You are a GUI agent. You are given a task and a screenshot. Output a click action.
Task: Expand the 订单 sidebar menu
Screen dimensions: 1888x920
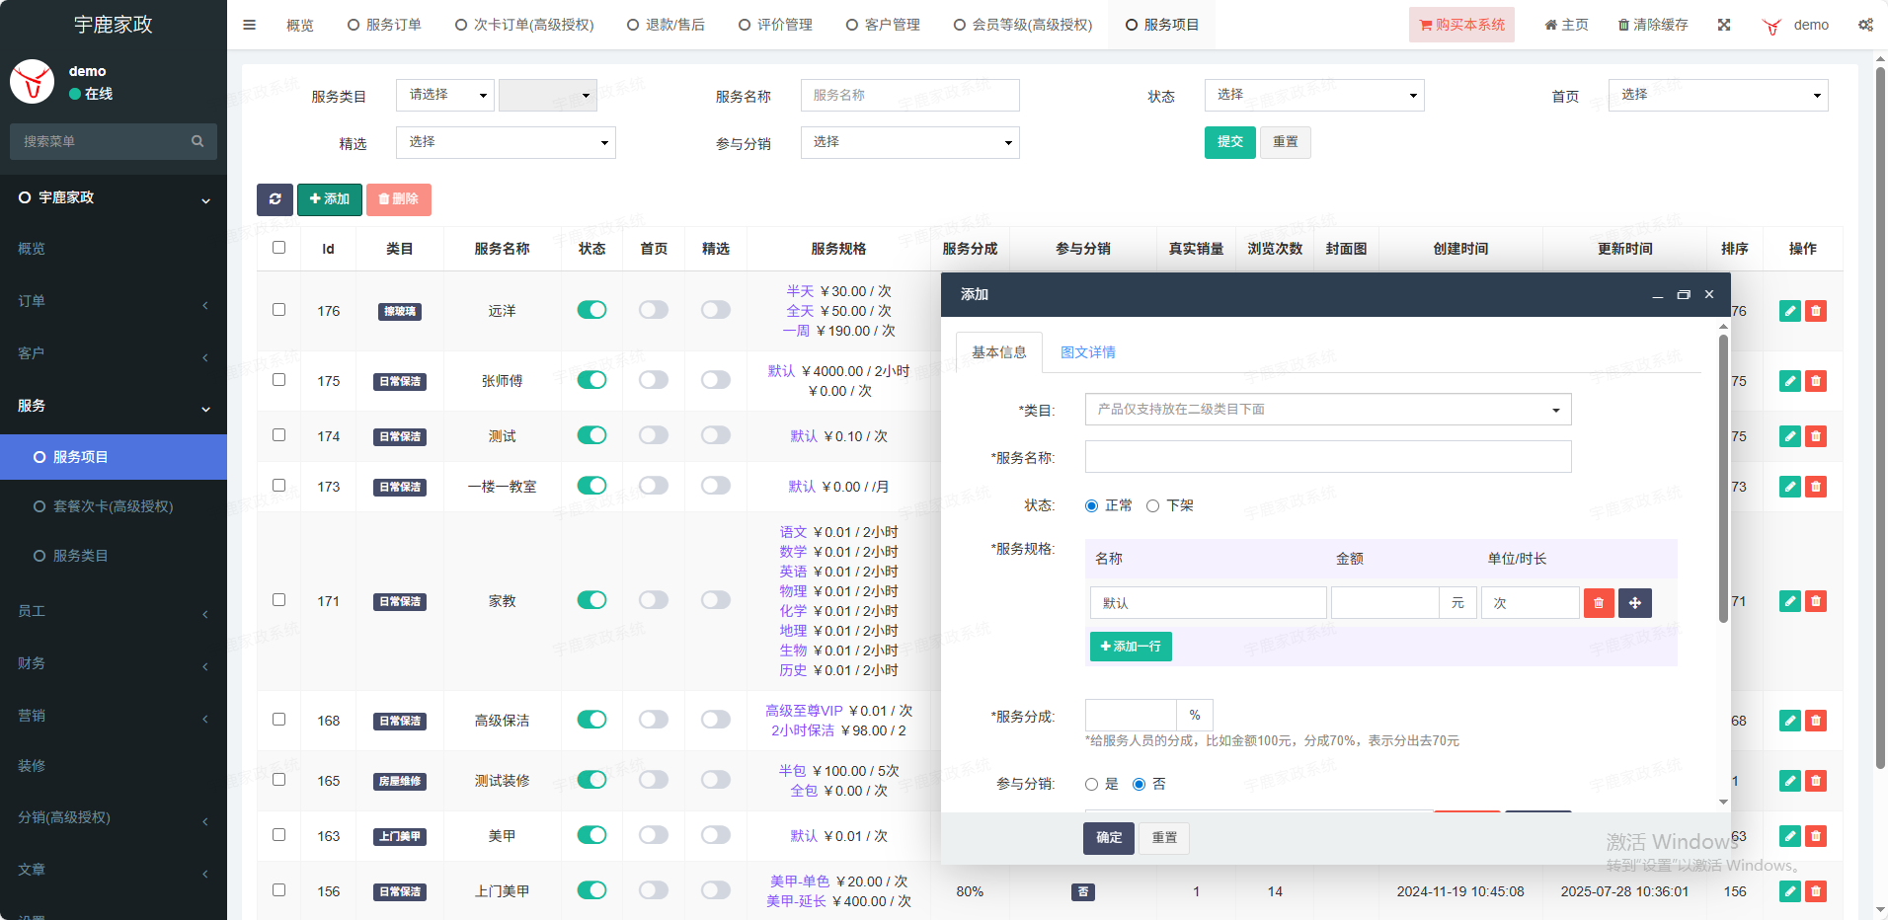coord(114,301)
